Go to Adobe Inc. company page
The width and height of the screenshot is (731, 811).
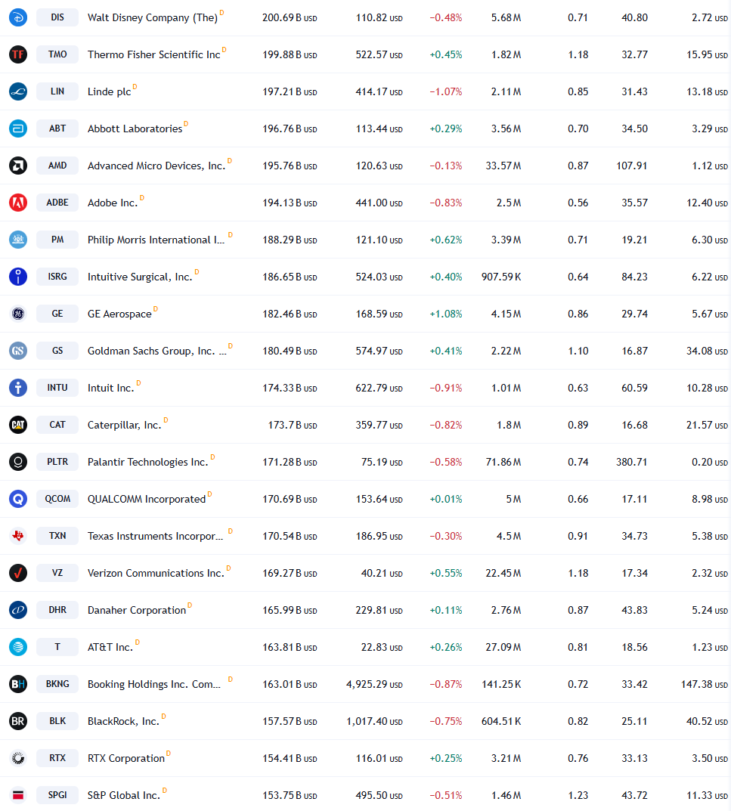coord(113,203)
